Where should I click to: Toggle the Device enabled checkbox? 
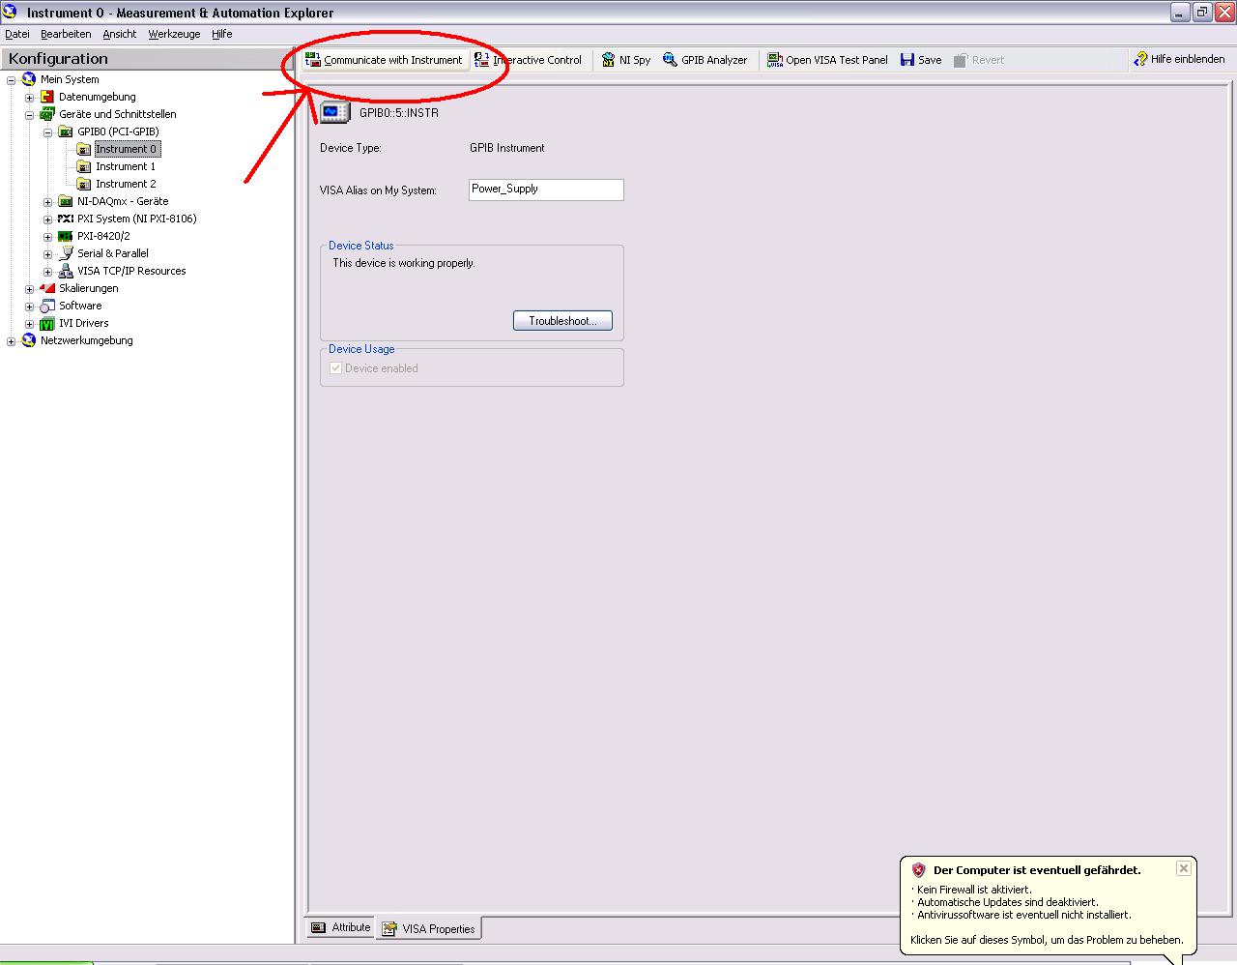[336, 368]
